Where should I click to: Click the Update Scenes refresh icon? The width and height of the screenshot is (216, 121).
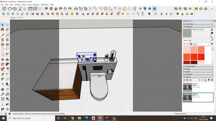pos(185,80)
